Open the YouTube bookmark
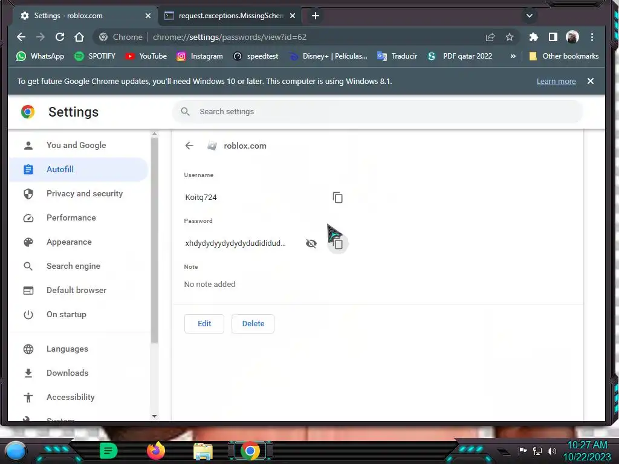Image resolution: width=619 pixels, height=464 pixels. 146,56
